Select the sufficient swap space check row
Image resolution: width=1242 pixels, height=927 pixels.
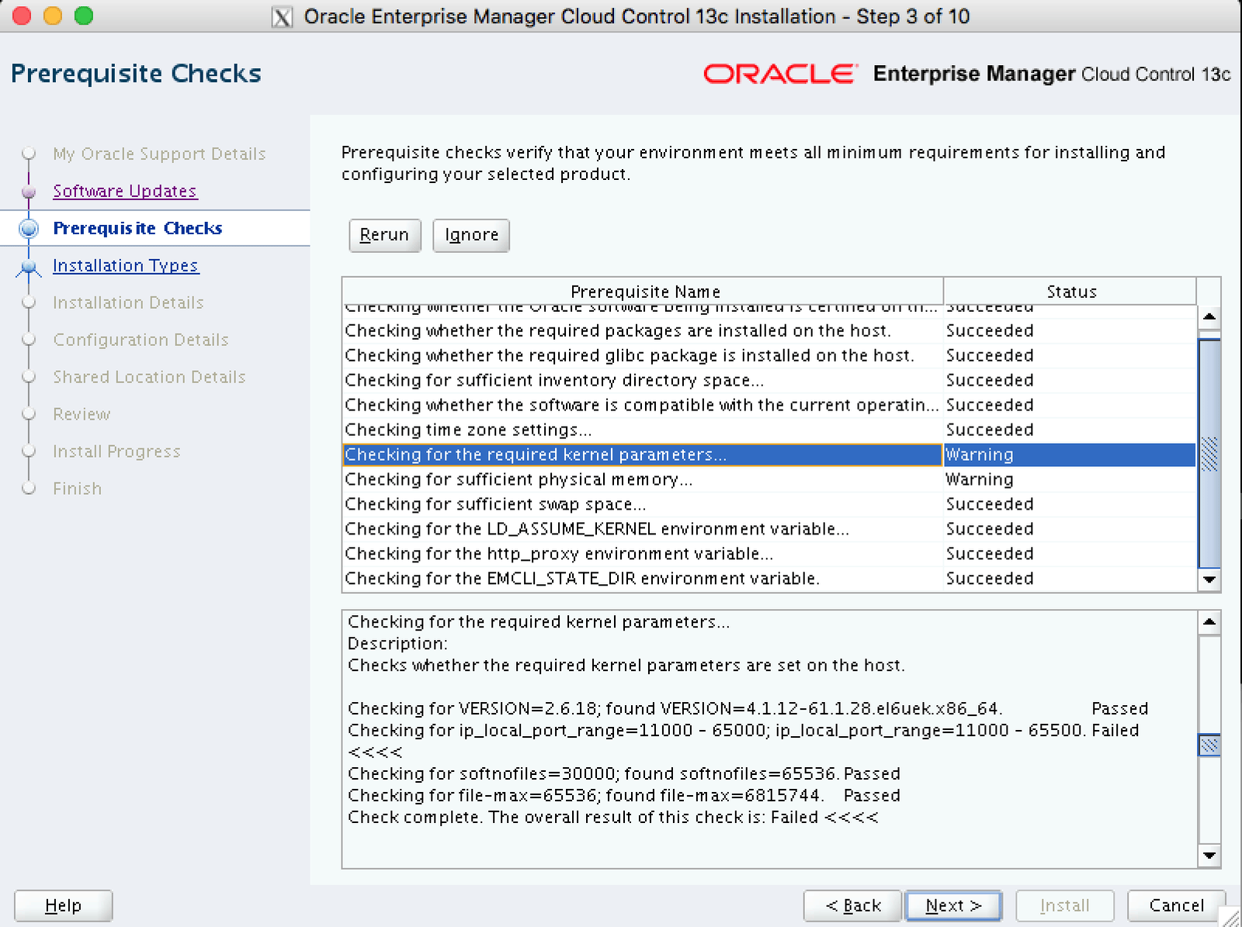(x=641, y=504)
